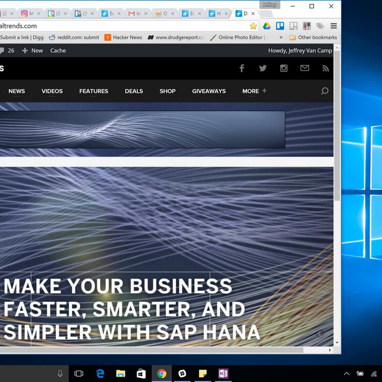Open the RSS feed icon
382x382 pixels.
325,68
